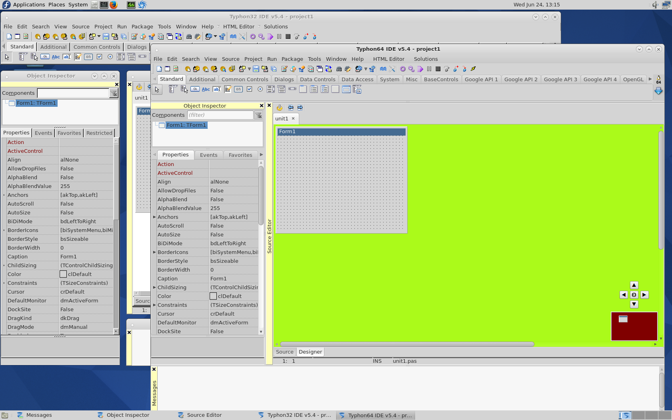Click purple Run arrow in Typhon64 toolbar
The width and height of the screenshot is (672, 420).
(x=420, y=69)
